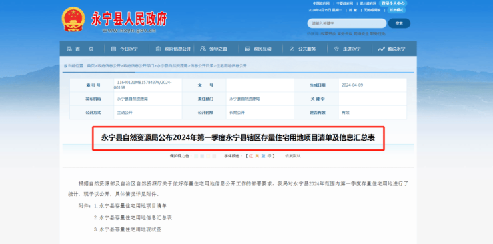
Task: Click the 走进永宁 location pin icon
Action: (x=336, y=49)
